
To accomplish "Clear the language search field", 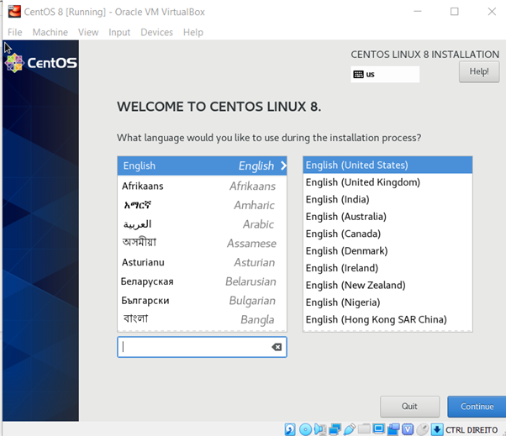I will (277, 347).
